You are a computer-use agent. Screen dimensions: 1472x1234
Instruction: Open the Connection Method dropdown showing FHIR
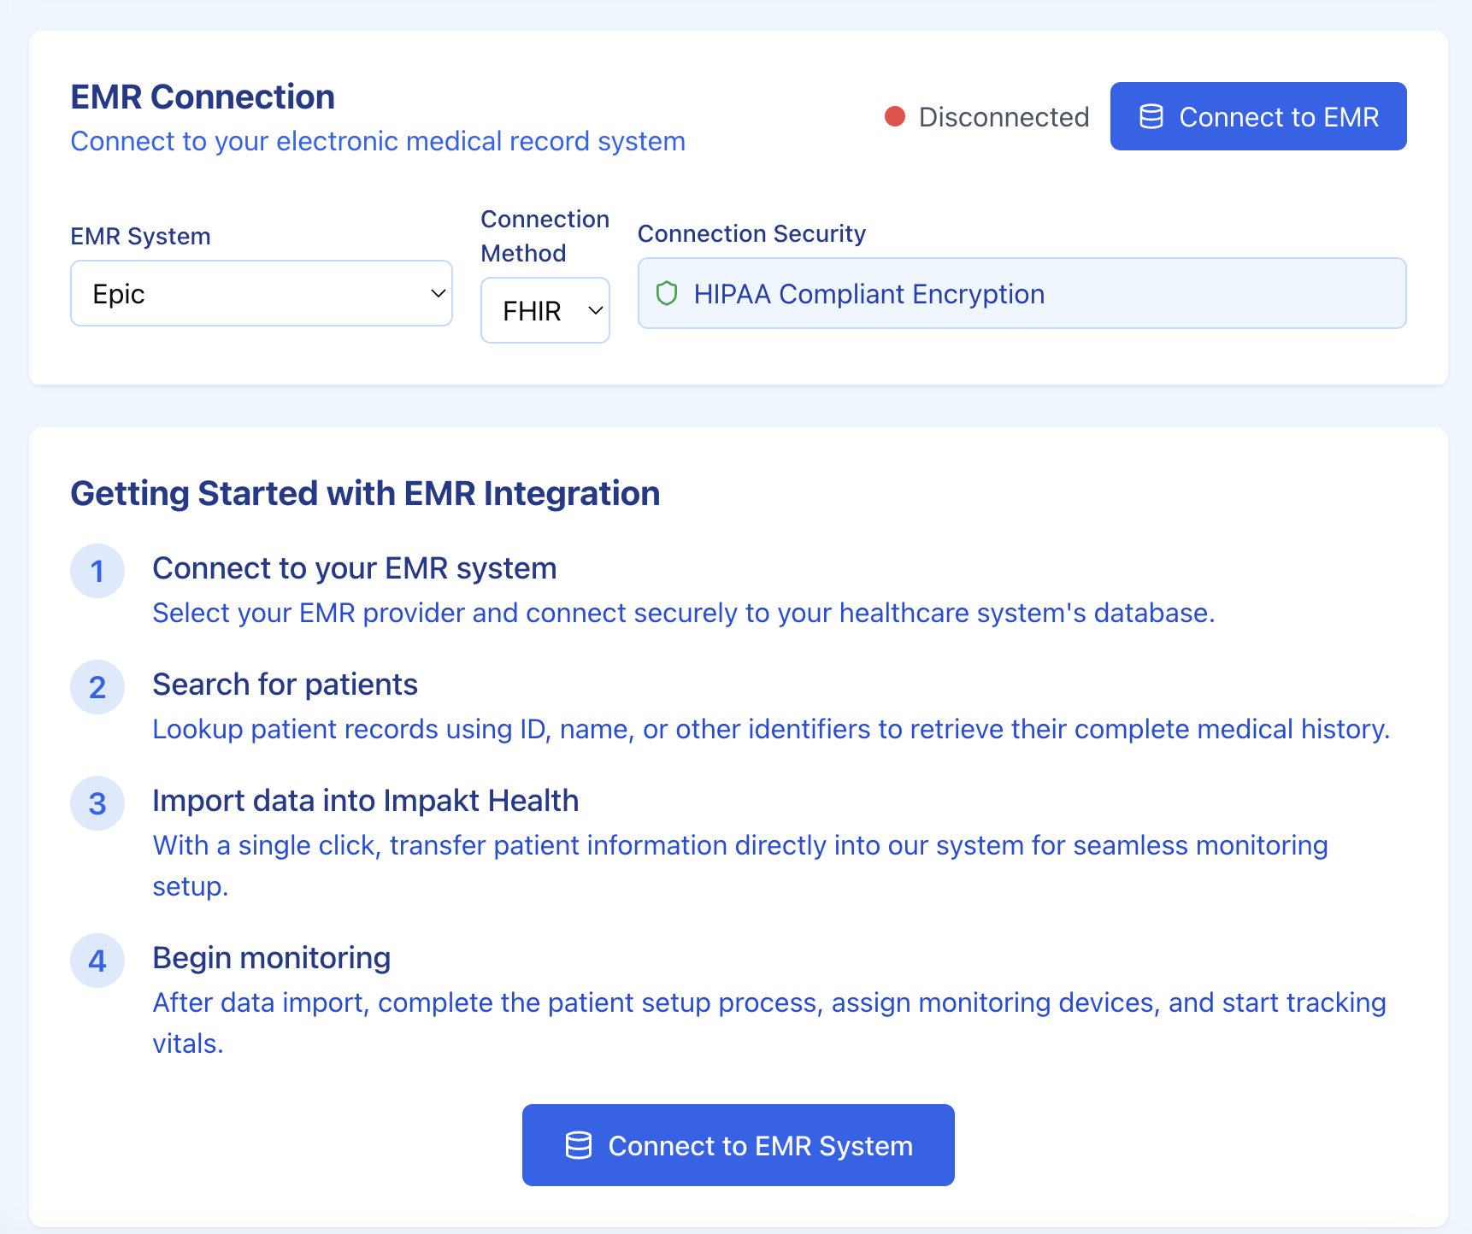click(545, 310)
